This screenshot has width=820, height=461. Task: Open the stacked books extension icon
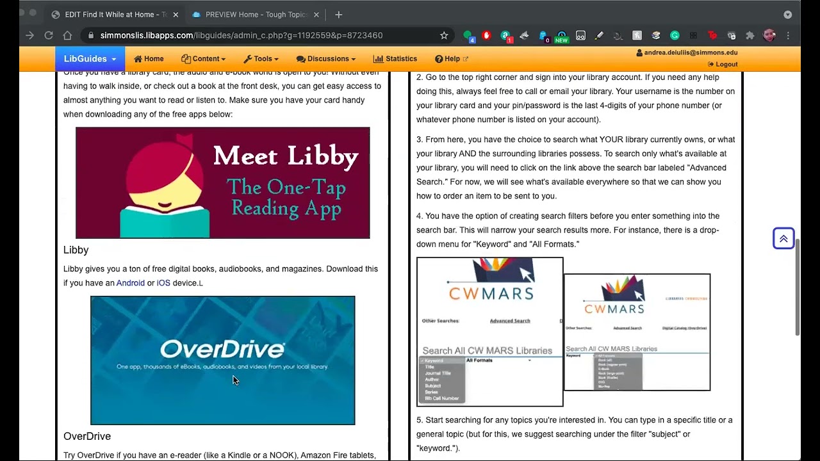[x=656, y=36]
